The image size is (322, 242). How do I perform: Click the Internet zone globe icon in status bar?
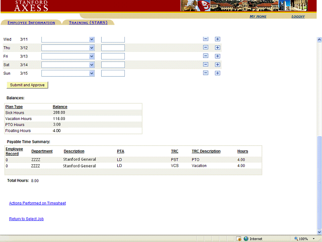246,238
